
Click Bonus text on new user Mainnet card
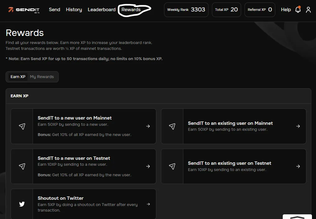(x=85, y=135)
